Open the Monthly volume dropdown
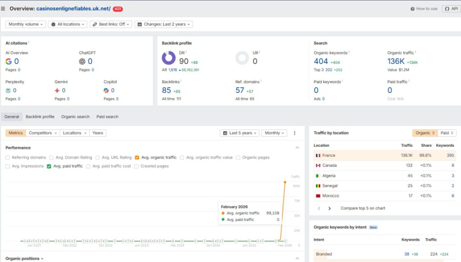The image size is (461, 262). click(x=26, y=24)
